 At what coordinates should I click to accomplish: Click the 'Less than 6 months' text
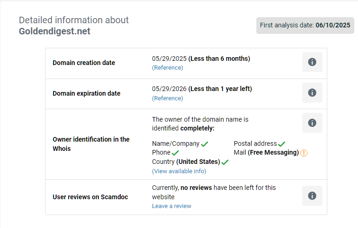coord(219,59)
